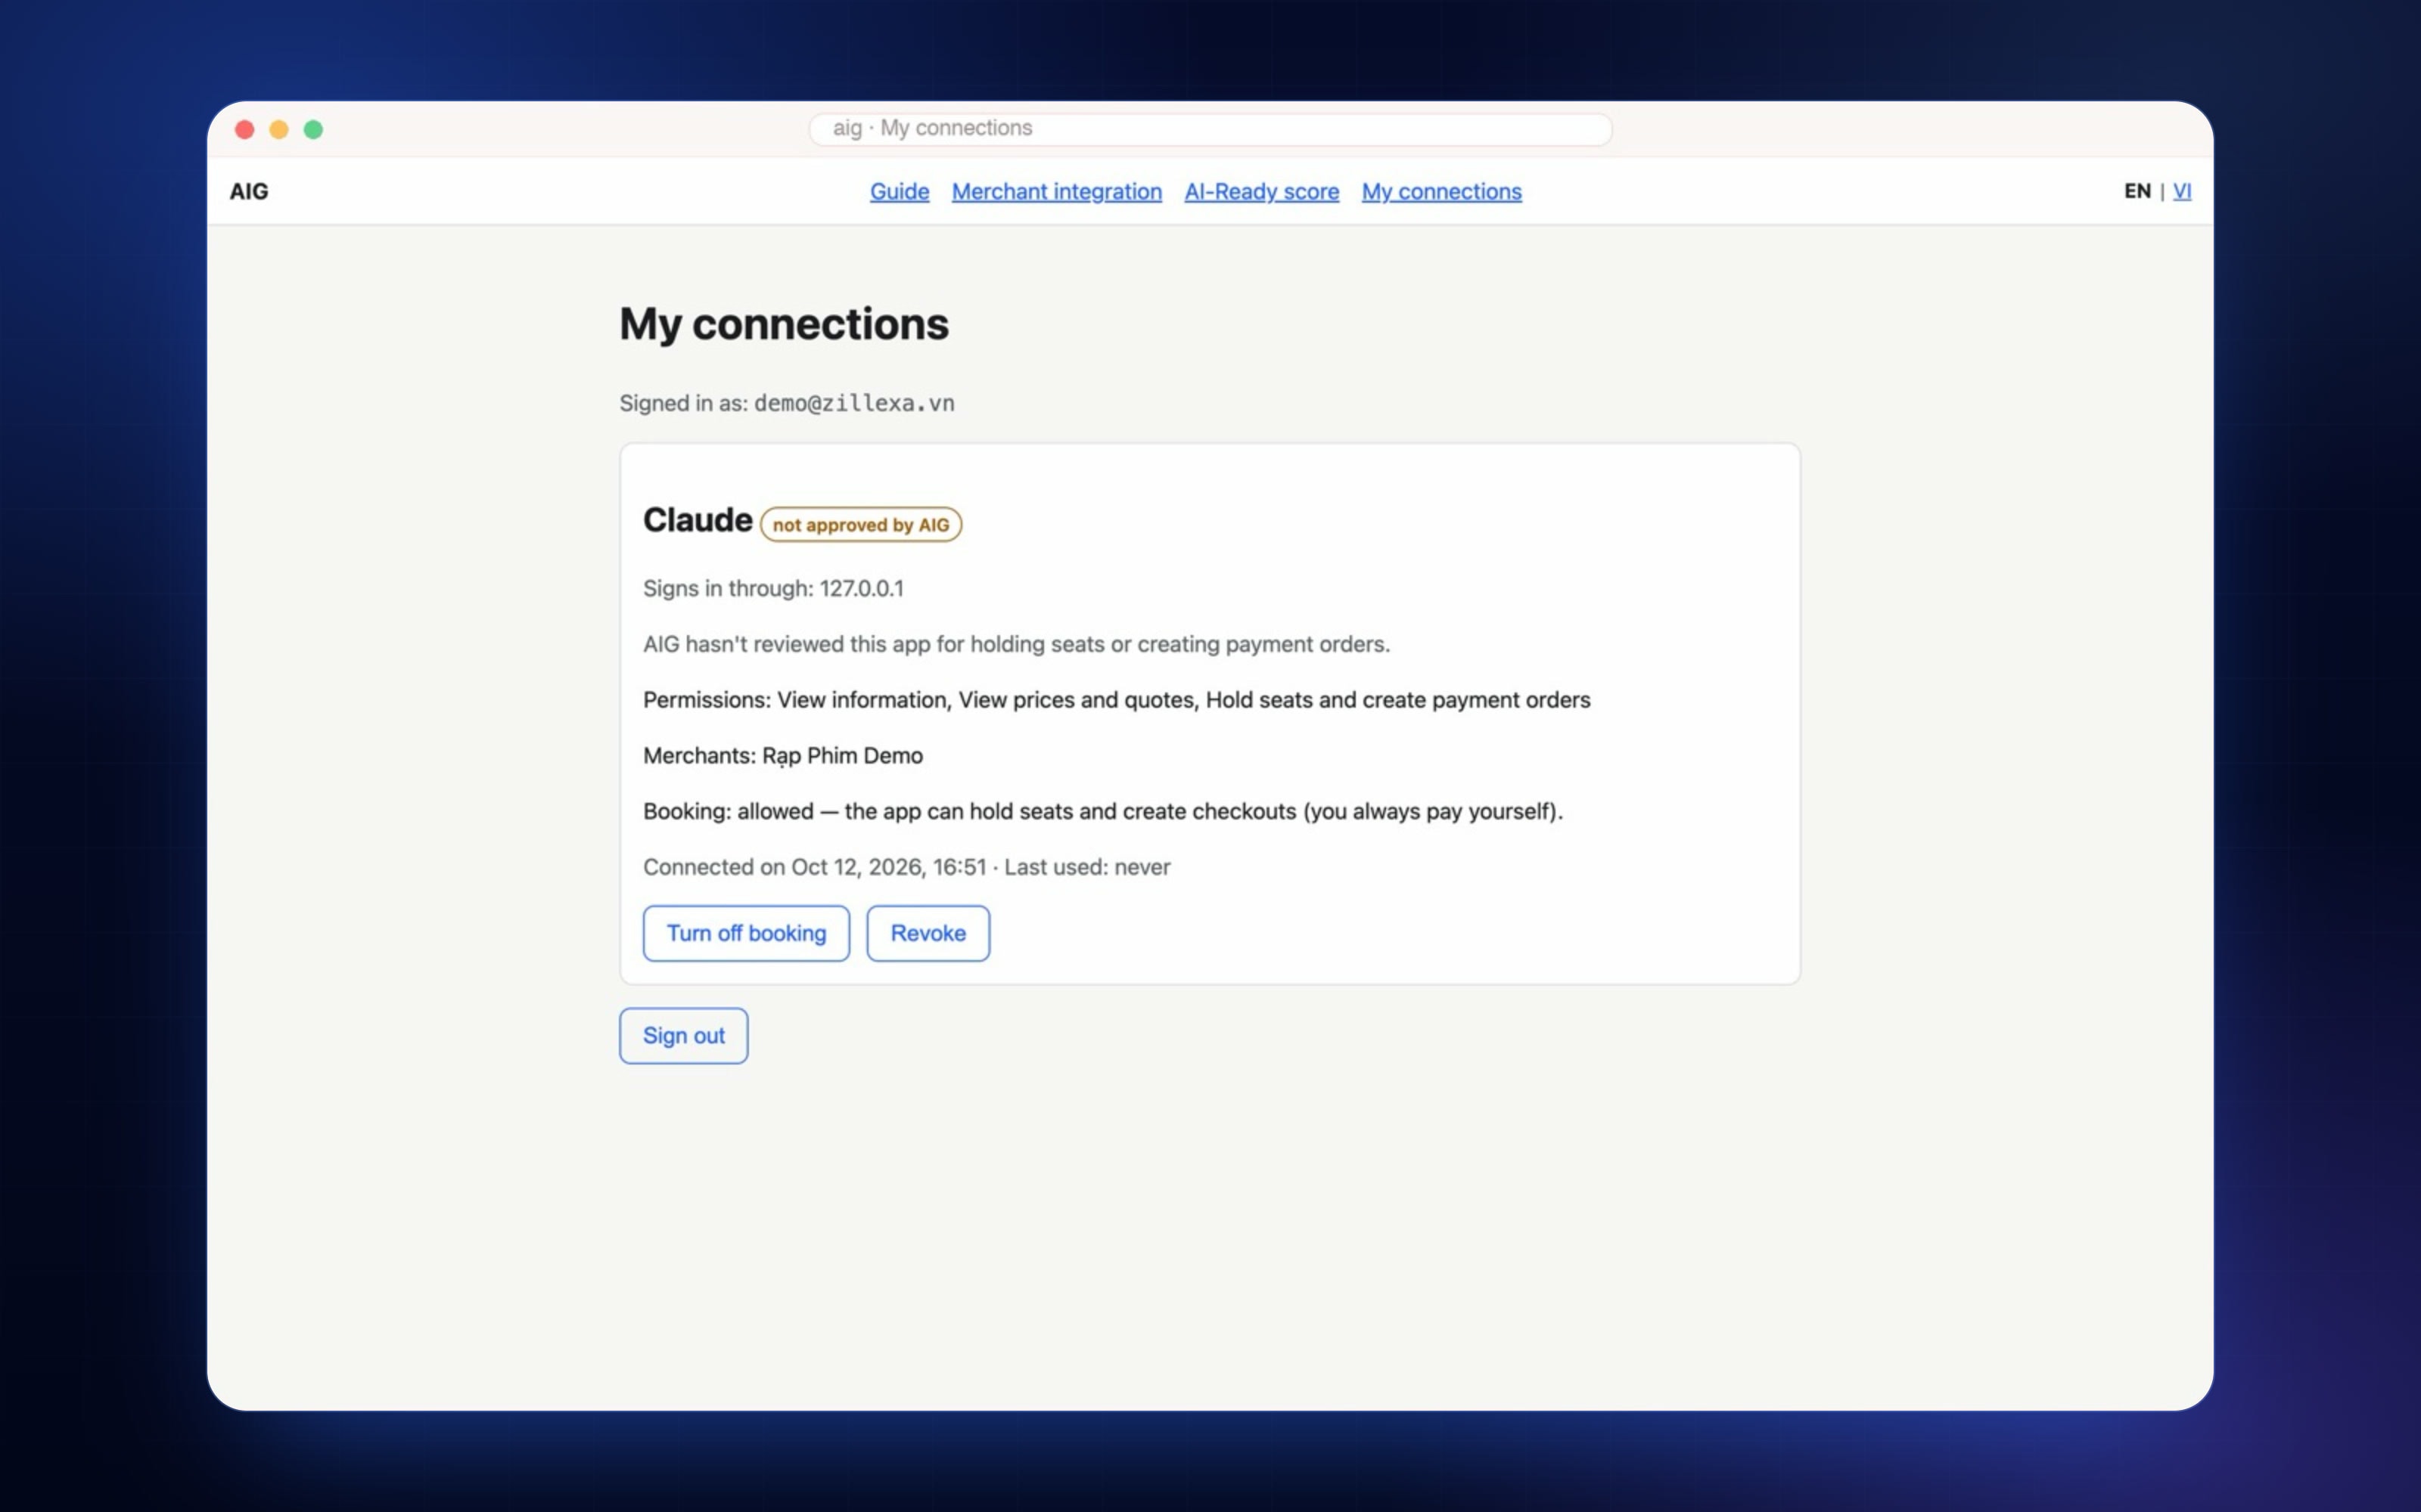Sign out of the account

coord(683,1036)
